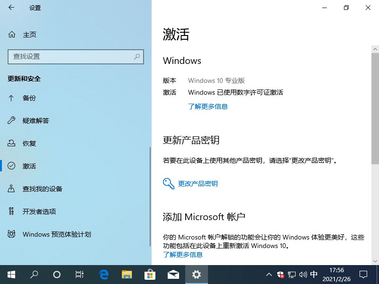This screenshot has height=284, width=379.
Task: Click the back arrow in Settings
Action: click(x=11, y=8)
